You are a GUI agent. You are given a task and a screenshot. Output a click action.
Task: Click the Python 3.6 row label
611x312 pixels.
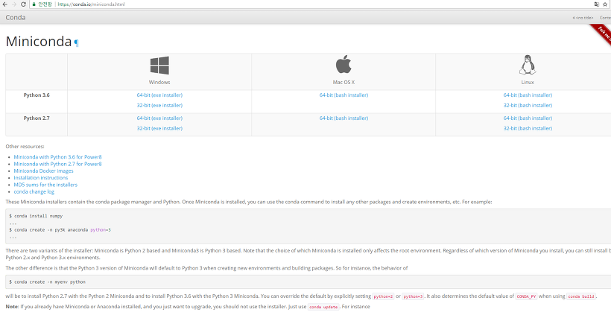coord(37,95)
